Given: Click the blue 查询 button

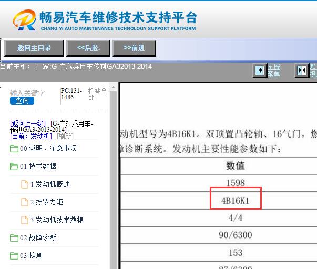Looking at the screenshot, I should pyautogui.click(x=22, y=100).
